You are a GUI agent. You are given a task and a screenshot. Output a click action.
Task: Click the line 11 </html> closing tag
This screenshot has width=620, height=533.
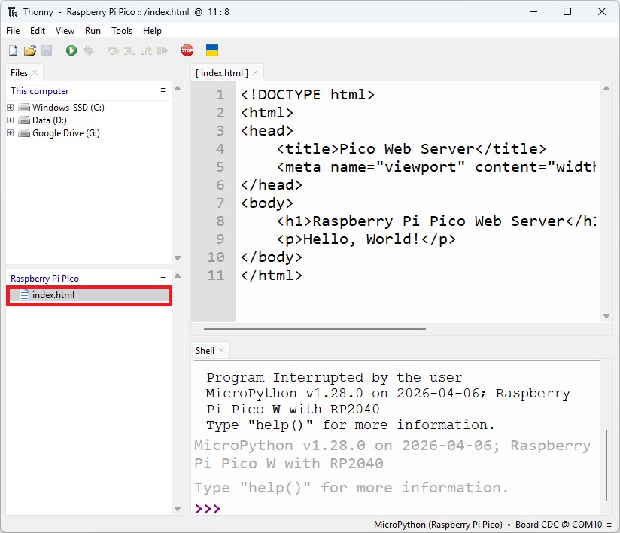(x=271, y=275)
